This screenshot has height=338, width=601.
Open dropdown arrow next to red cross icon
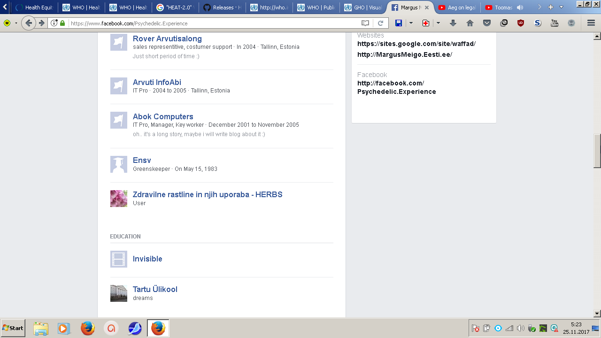[438, 23]
